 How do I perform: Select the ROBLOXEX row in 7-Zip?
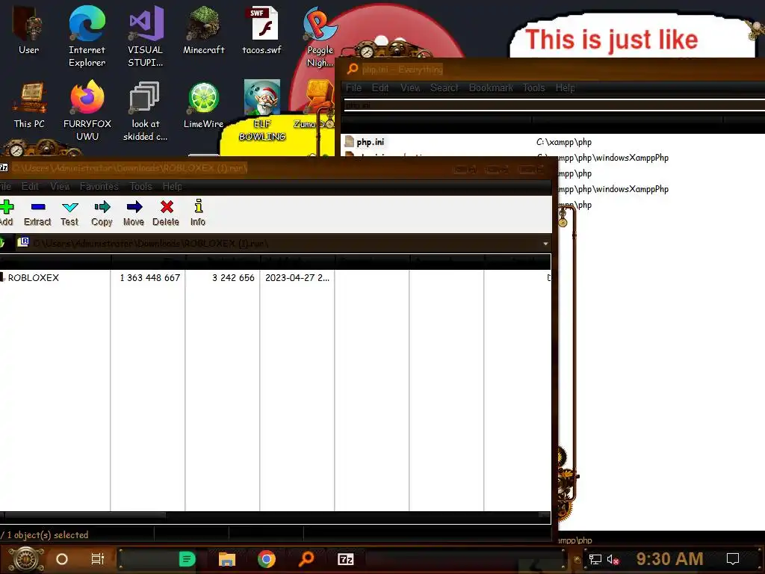point(276,278)
